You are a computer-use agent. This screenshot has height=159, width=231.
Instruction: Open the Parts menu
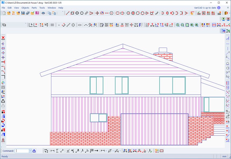pyautogui.click(x=34, y=8)
